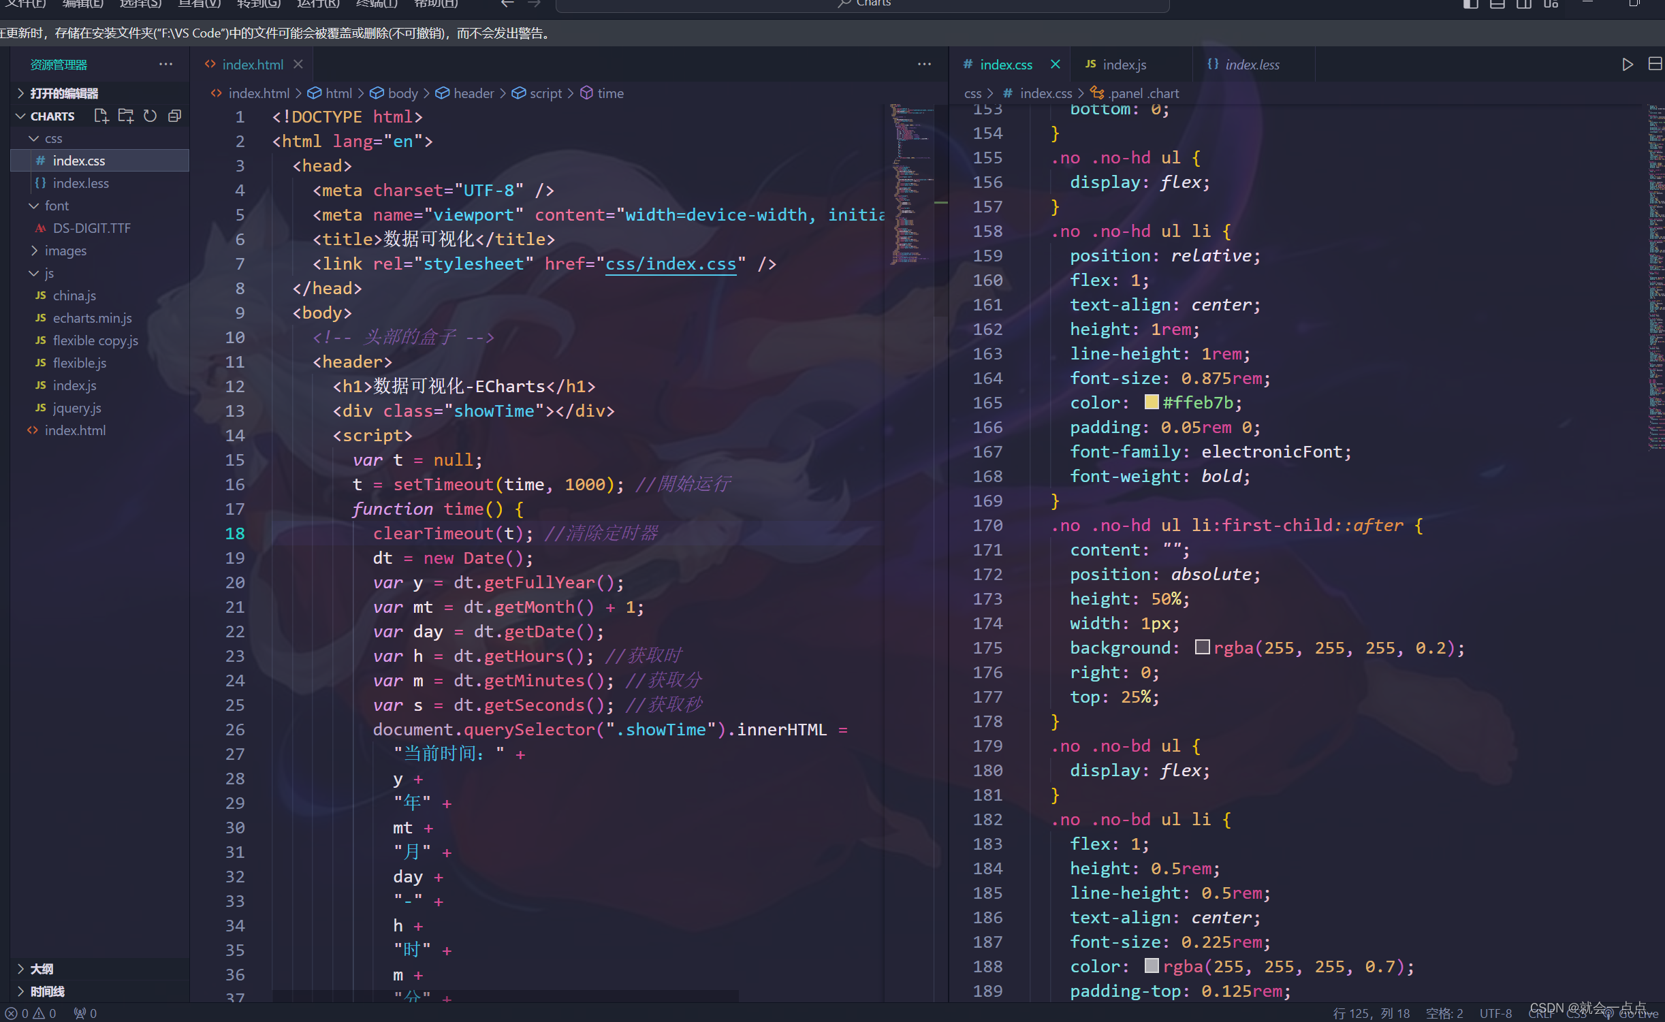Collapse all folders in the explorer
This screenshot has height=1022, width=1665.
tap(174, 116)
